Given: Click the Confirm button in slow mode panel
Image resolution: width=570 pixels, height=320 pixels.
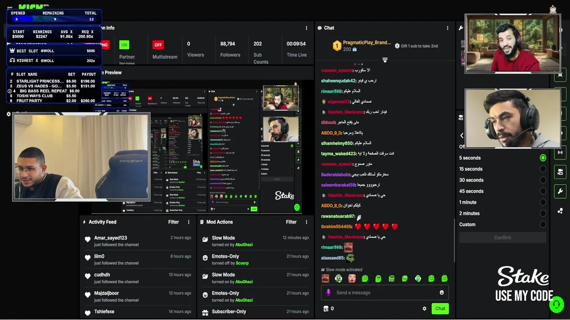Looking at the screenshot, I should coord(502,238).
